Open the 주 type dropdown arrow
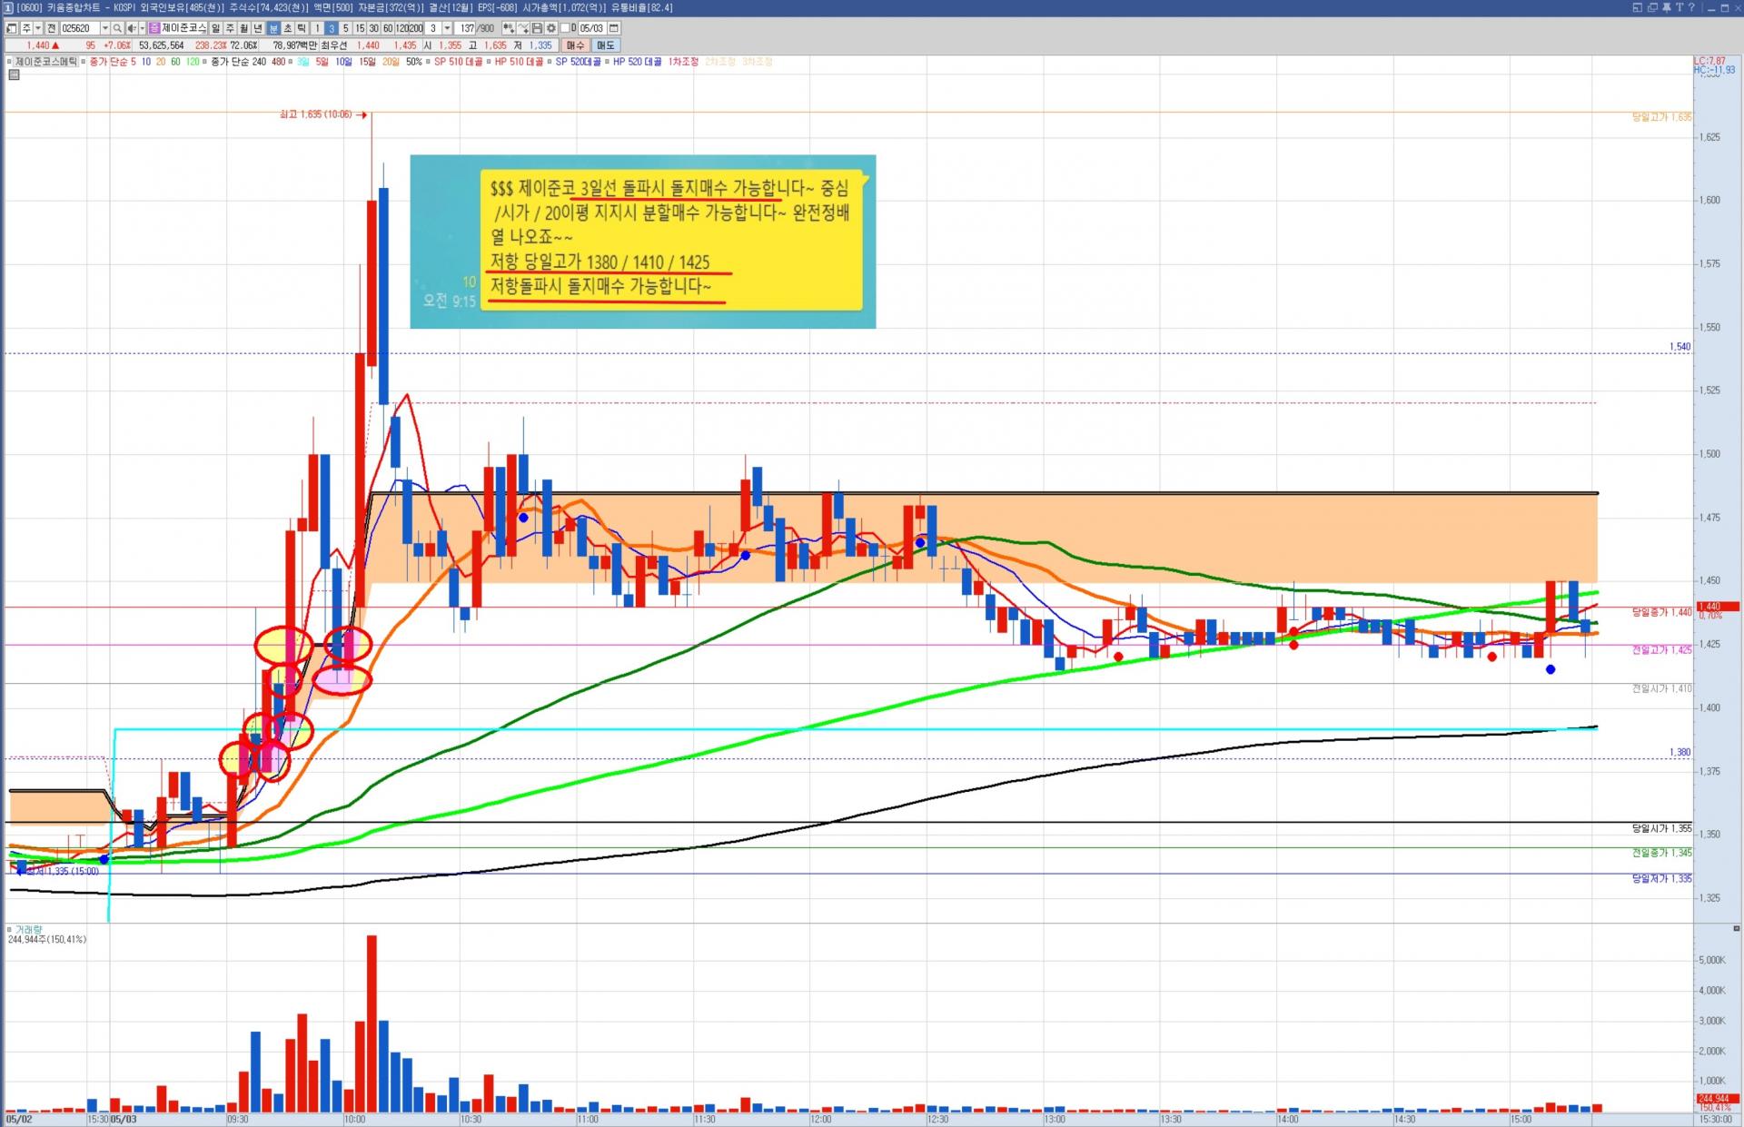 38,28
